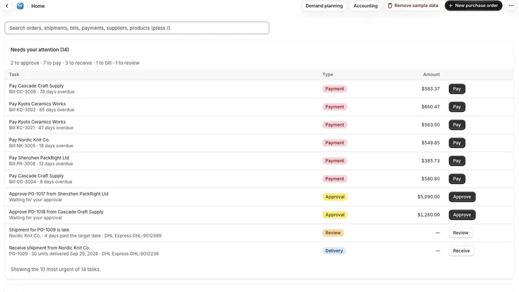Click the plus icon on New purchase order
This screenshot has height=292, width=519.
[x=450, y=6]
